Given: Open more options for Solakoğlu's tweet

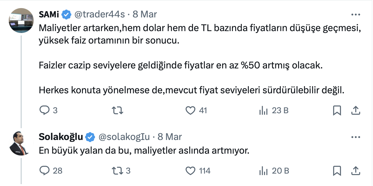Looking at the screenshot, I should (x=356, y=137).
